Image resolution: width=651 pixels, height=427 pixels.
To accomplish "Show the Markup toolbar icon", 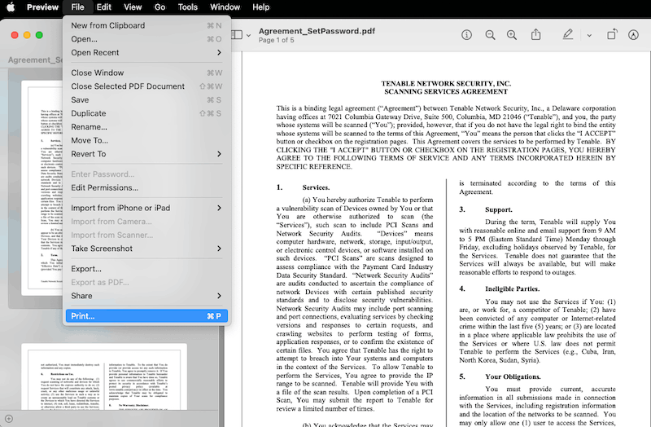I will coord(634,35).
